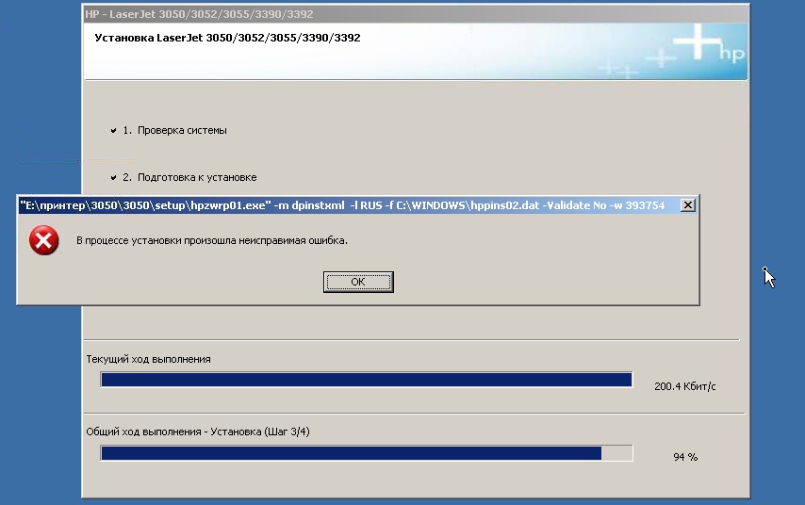Close the hpzwrp01.exe error dialog
805x505 pixels.
pos(687,205)
